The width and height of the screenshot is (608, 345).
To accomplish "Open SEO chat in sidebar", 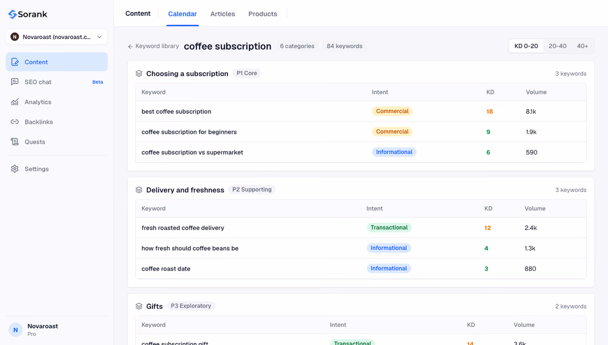I will point(57,82).
